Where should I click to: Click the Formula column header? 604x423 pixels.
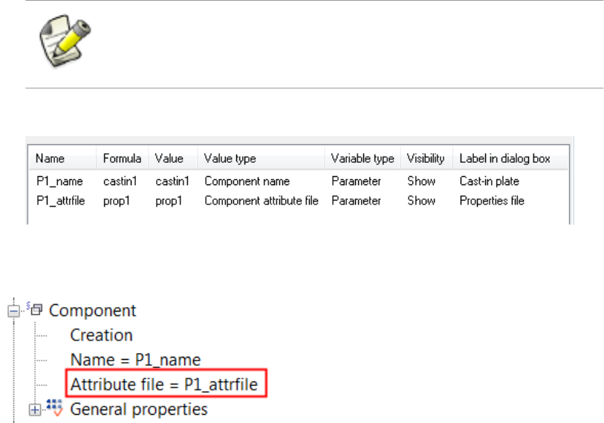122,158
